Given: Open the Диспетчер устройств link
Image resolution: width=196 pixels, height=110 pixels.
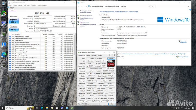Looking at the screenshot, I should pyautogui.click(x=86, y=16).
